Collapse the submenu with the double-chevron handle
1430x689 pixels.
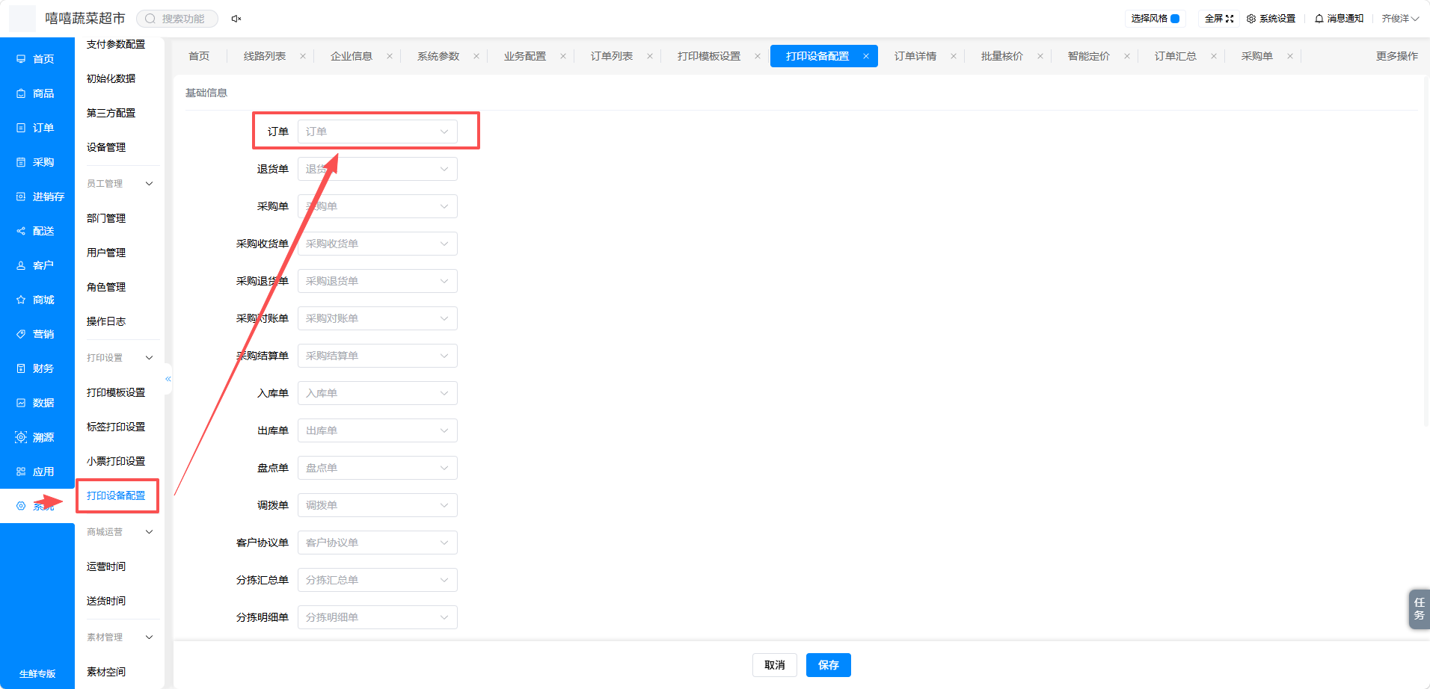(168, 379)
